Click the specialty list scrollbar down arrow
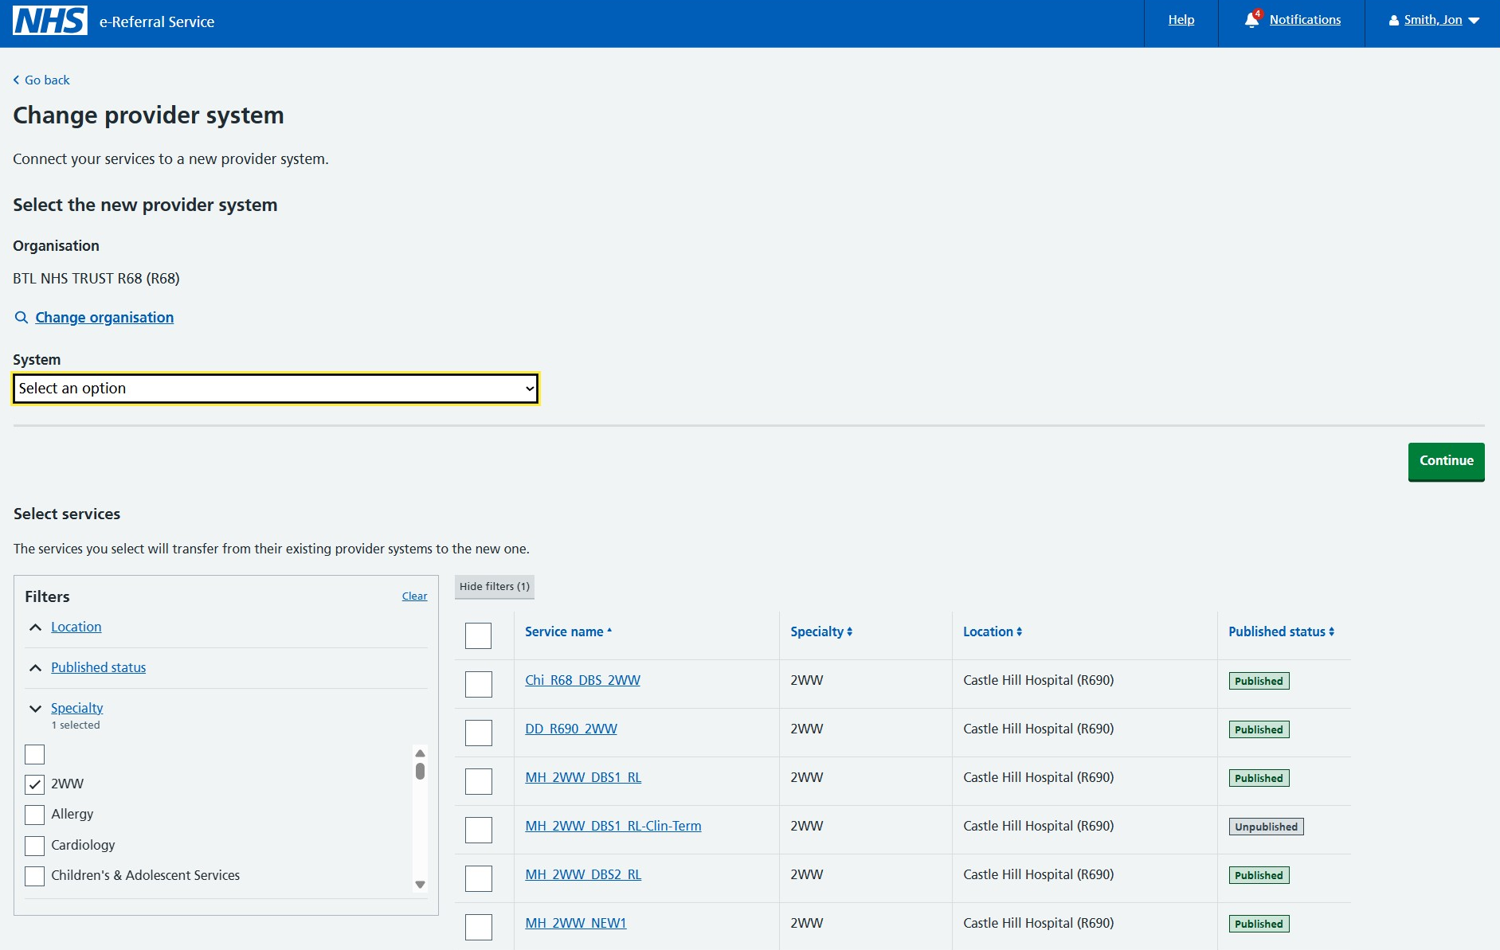The width and height of the screenshot is (1500, 950). [x=421, y=885]
